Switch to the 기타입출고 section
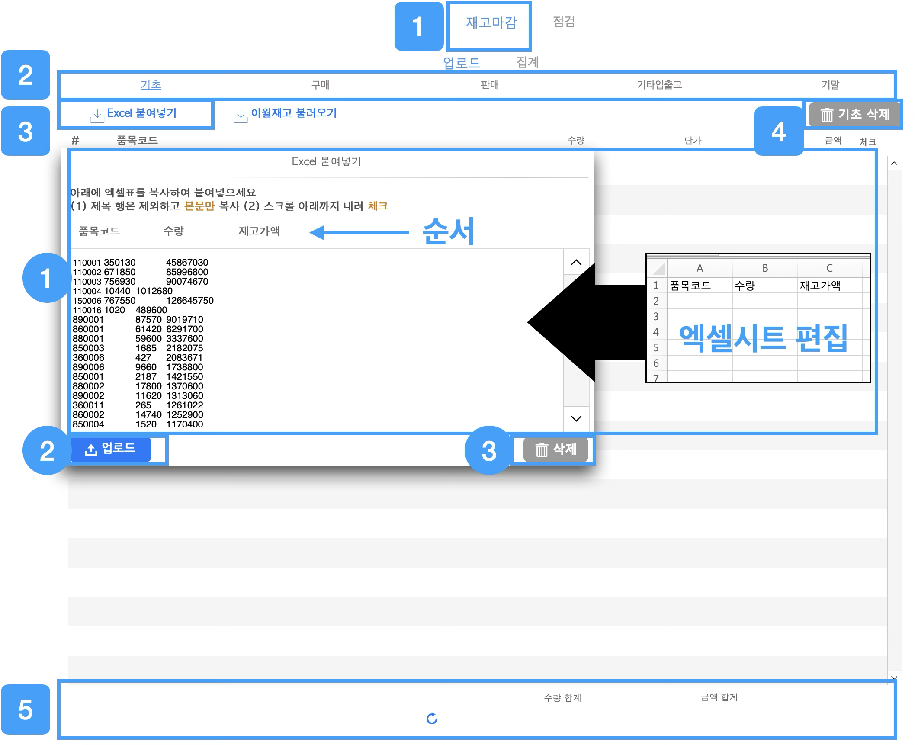 [x=659, y=85]
